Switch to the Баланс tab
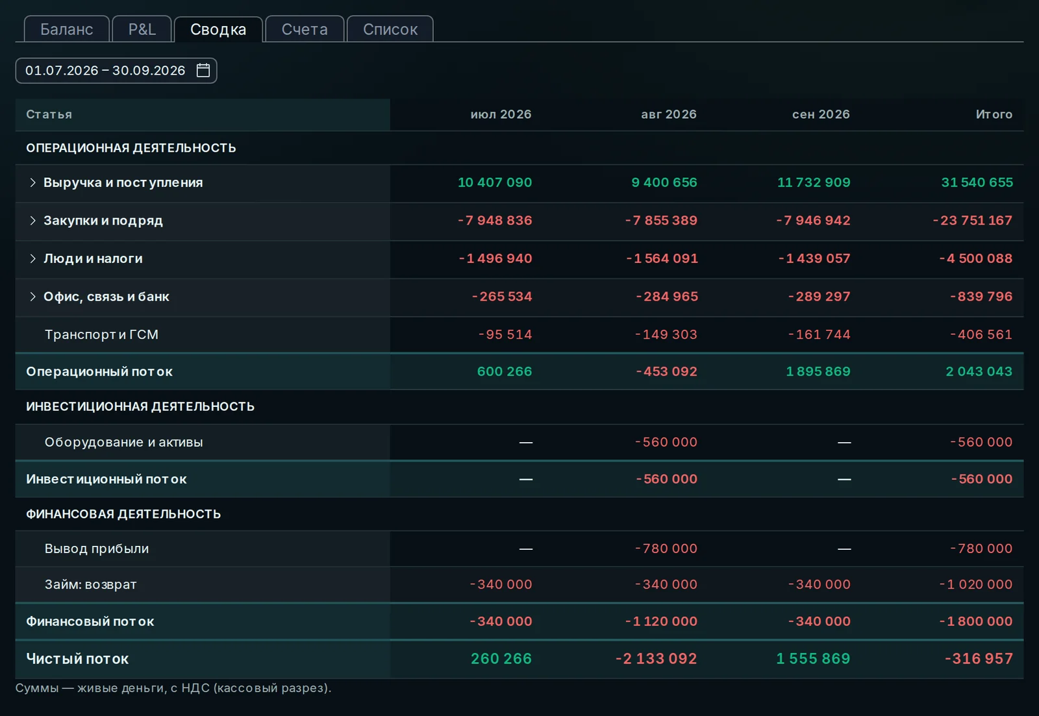 tap(67, 29)
